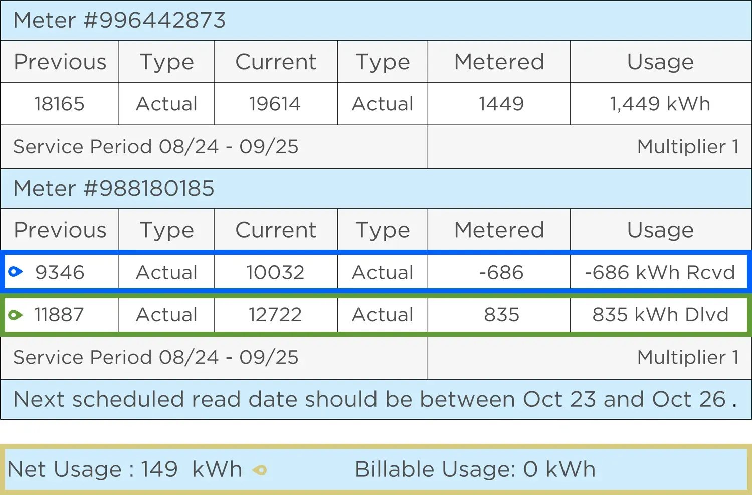Click Billable Usage: 0 kWh text
752x495 pixels.
pyautogui.click(x=475, y=469)
